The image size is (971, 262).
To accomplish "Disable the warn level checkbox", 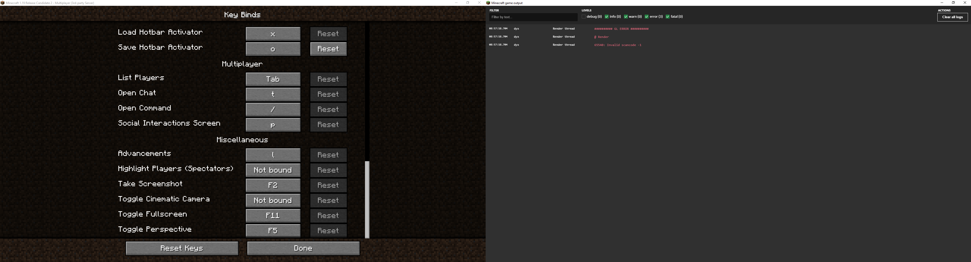I will click(626, 17).
